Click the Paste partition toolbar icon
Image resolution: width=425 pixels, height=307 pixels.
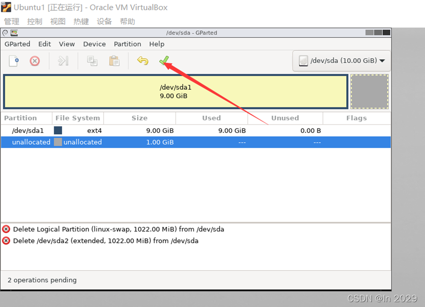pos(114,61)
